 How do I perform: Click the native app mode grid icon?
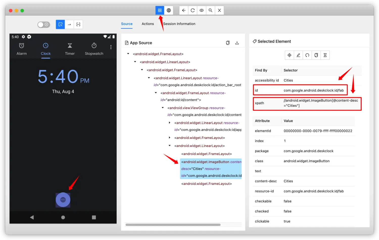(x=160, y=10)
